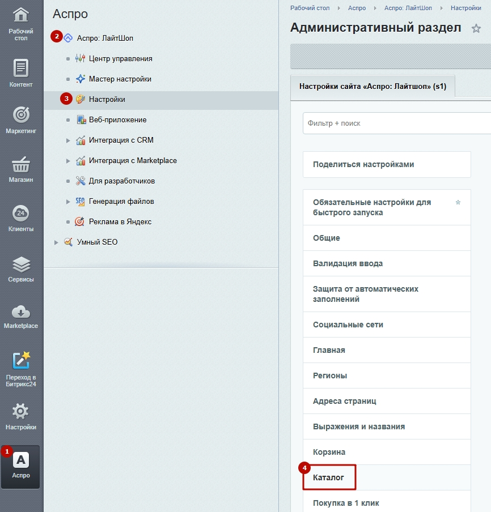The image size is (491, 512).
Task: Click the Центр управления sliders icon
Action: click(80, 58)
